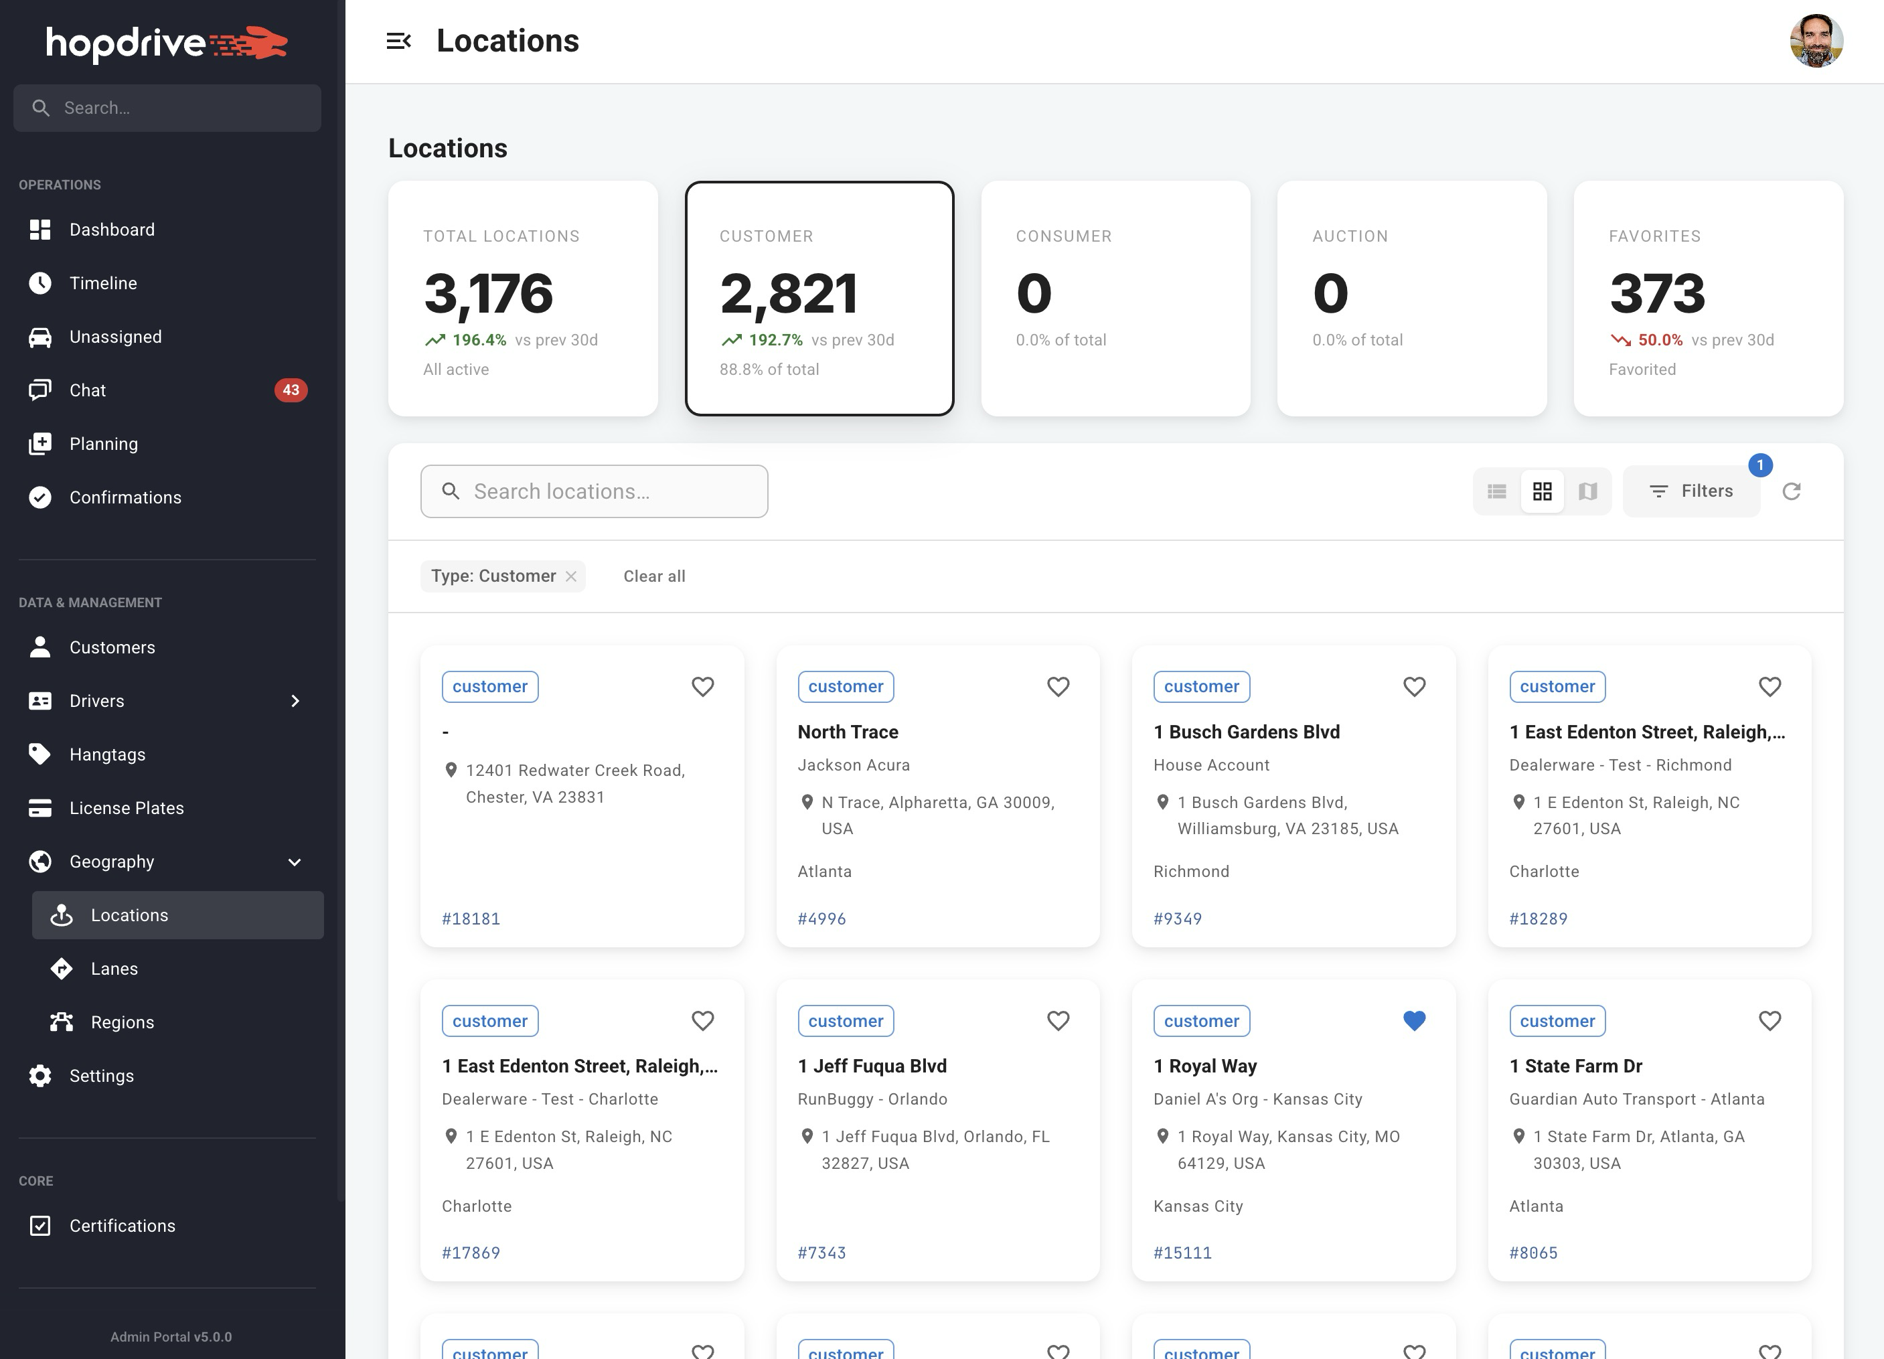The width and height of the screenshot is (1884, 1359).
Task: Open the Filters panel
Action: [1691, 492]
